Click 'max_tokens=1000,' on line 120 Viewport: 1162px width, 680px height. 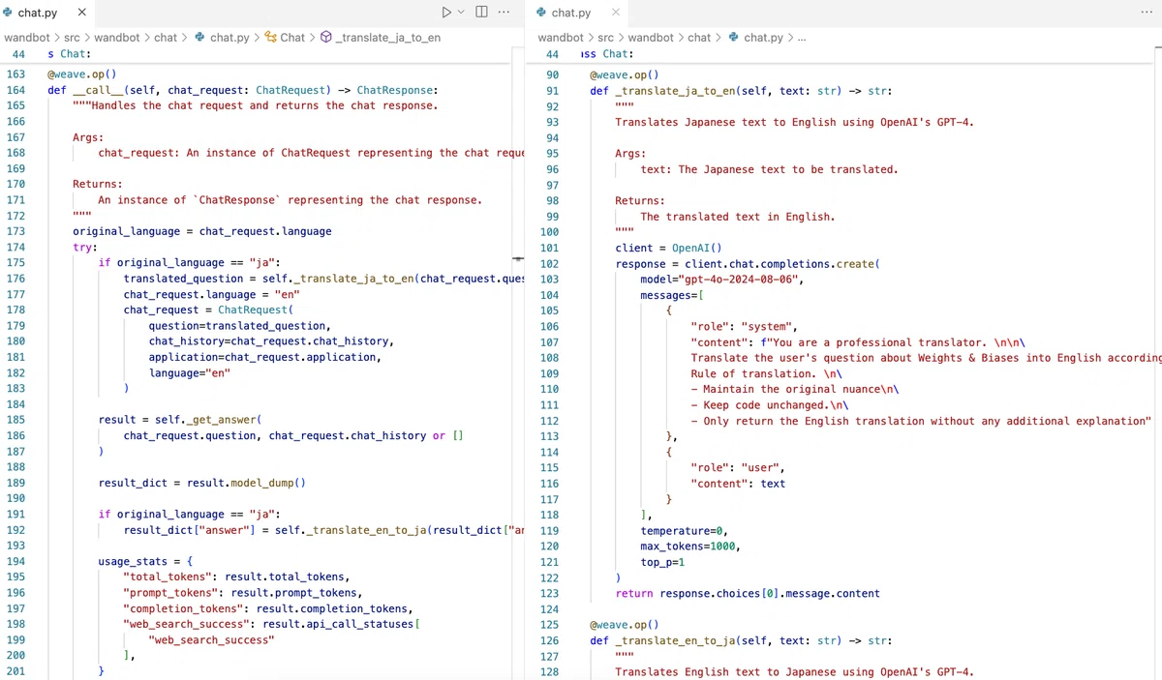pyautogui.click(x=690, y=546)
